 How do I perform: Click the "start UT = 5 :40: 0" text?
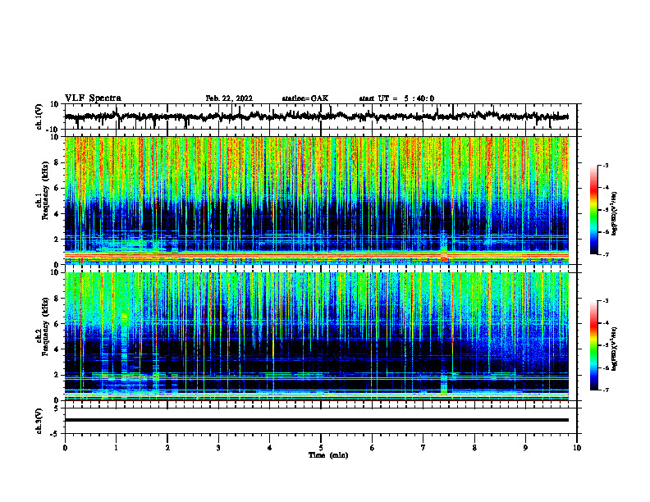coord(396,98)
